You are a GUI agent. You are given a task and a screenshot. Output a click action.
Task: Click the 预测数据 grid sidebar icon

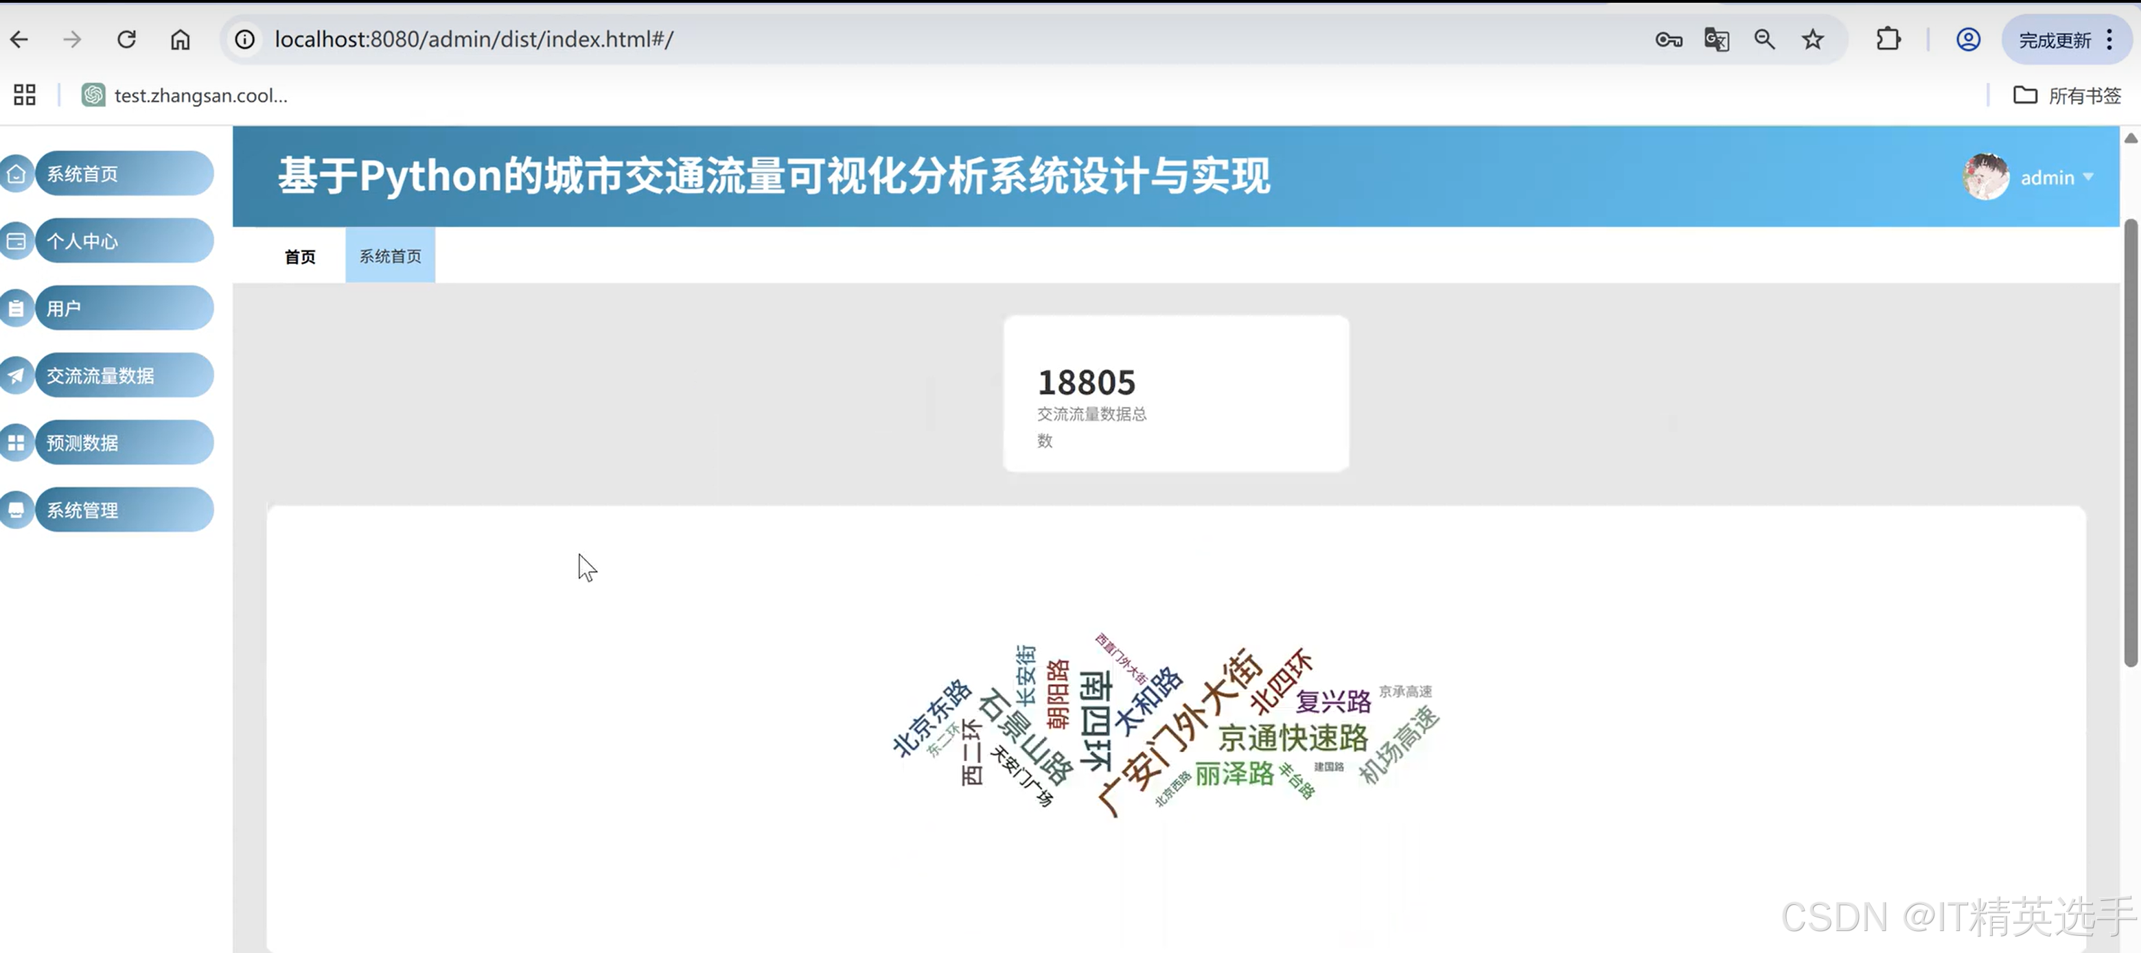pos(16,443)
